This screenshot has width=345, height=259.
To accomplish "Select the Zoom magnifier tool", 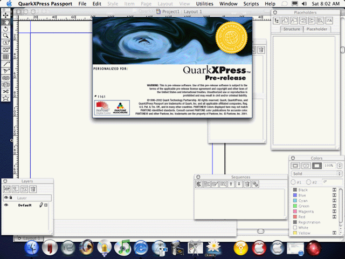I will pyautogui.click(x=5, y=36).
